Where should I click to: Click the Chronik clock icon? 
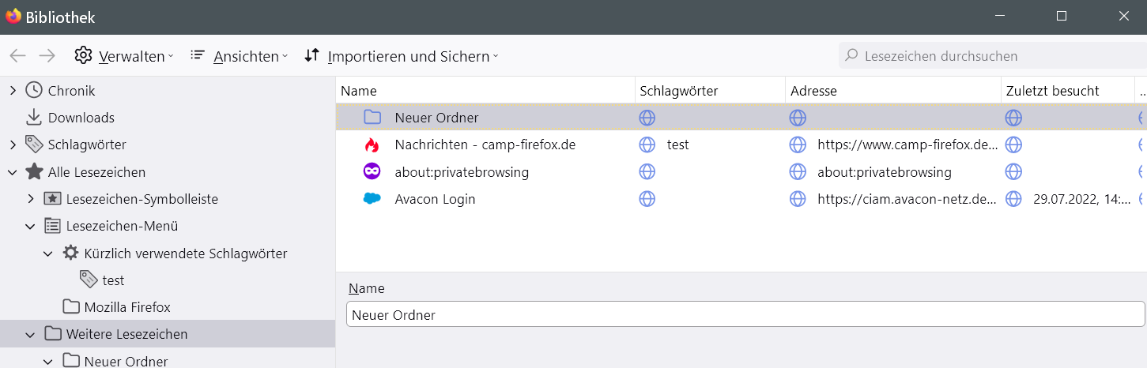coord(34,91)
